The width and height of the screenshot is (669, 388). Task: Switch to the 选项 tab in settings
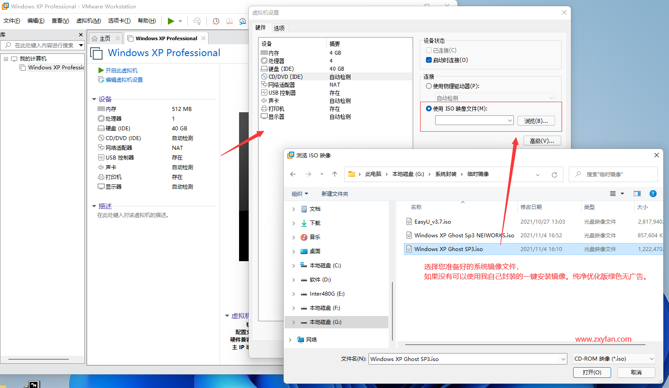click(279, 27)
